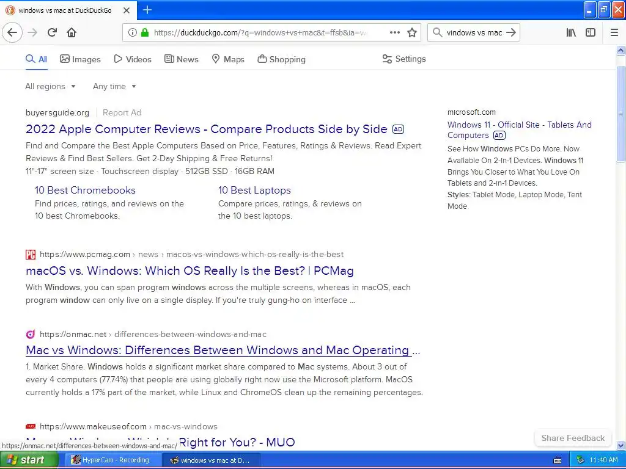626x469 pixels.
Task: View site information icon in address bar
Action: [133, 32]
